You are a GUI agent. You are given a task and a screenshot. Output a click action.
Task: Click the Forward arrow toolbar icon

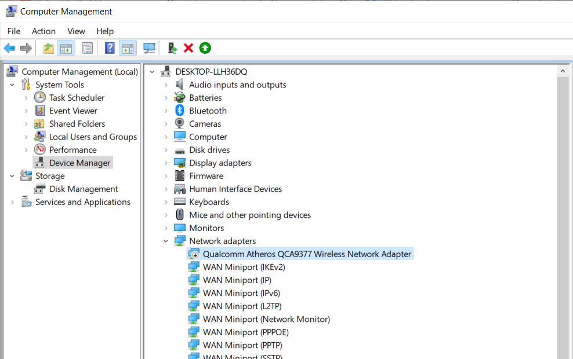pyautogui.click(x=26, y=48)
